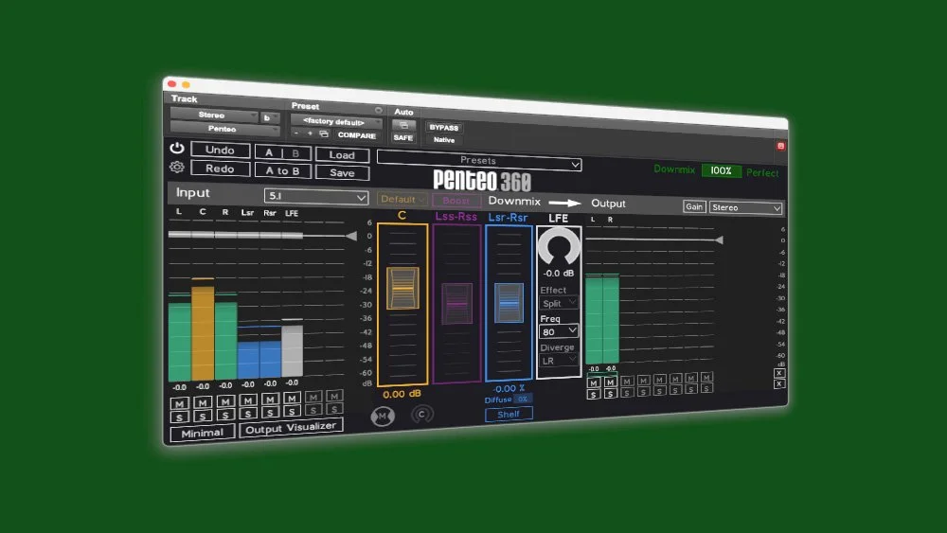Click the 0.00 dB value under C fader

click(x=402, y=394)
